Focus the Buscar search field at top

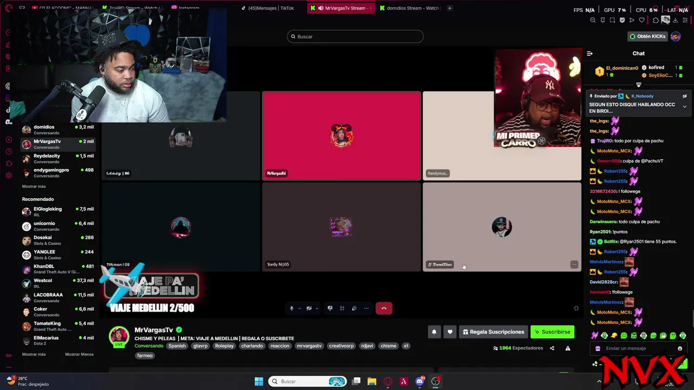tap(355, 36)
